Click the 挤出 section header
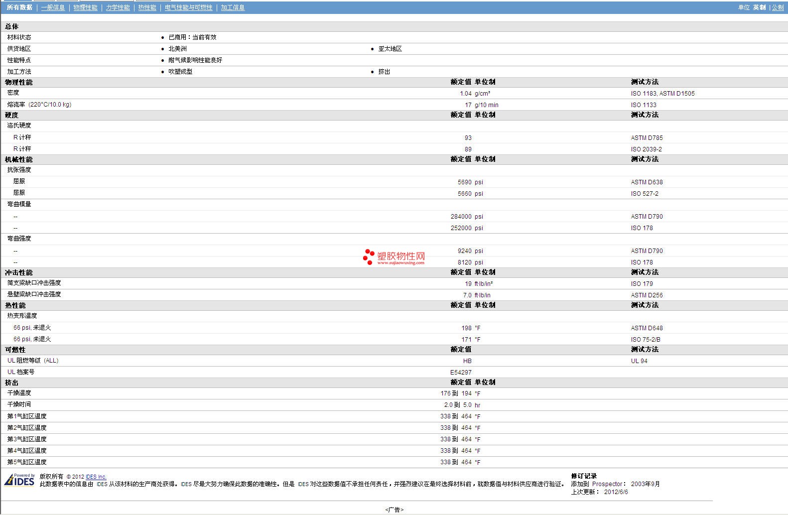Viewport: 788px width, 515px height. click(x=11, y=383)
